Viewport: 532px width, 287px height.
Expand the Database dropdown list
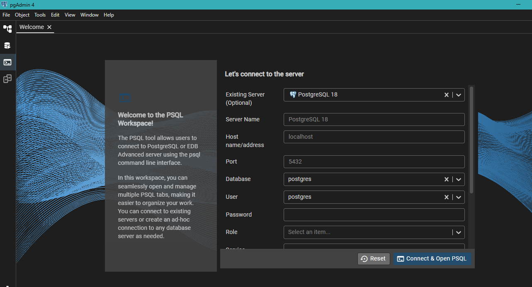pos(459,179)
